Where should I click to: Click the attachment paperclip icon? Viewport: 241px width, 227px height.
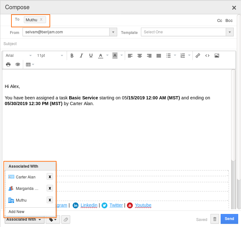click(x=66, y=219)
